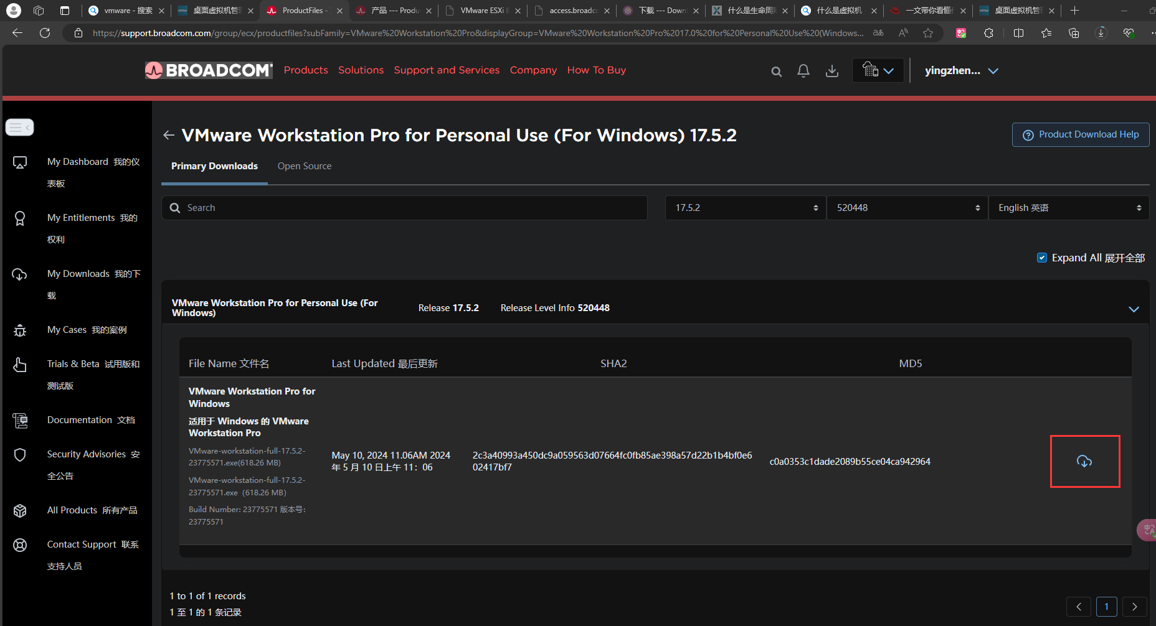1156x626 pixels.
Task: Refresh the page with the reload button
Action: [x=45, y=33]
